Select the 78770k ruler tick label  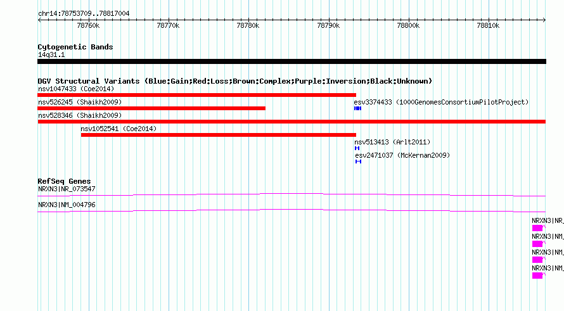point(168,26)
